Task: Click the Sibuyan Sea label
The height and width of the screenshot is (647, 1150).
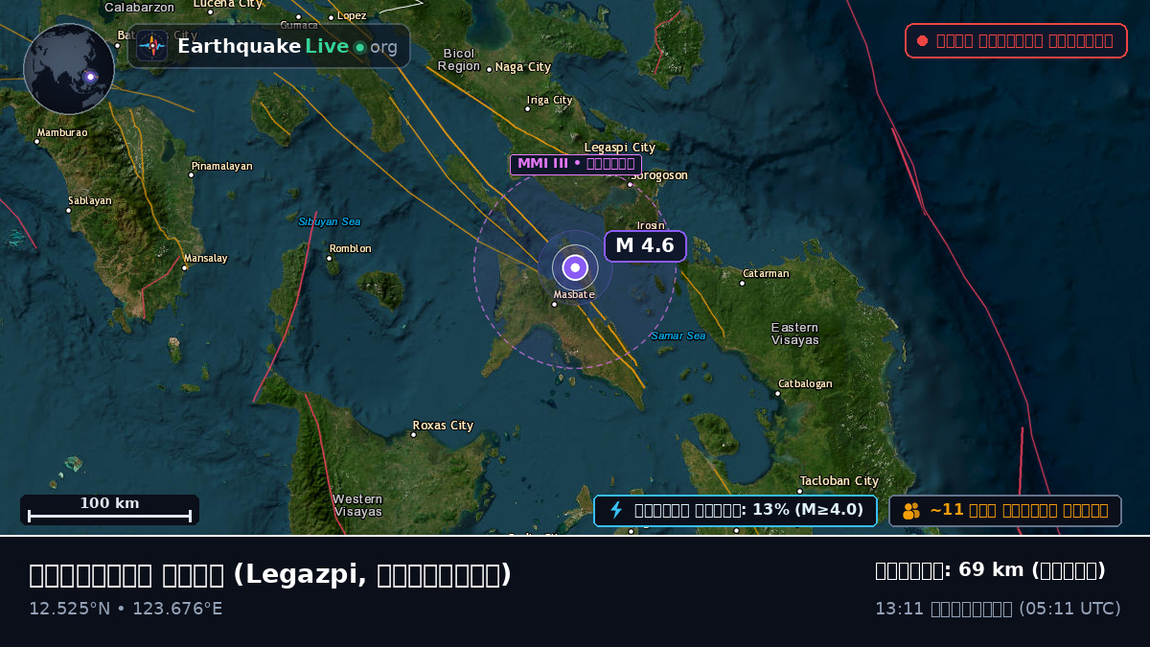Action: pyautogui.click(x=330, y=221)
